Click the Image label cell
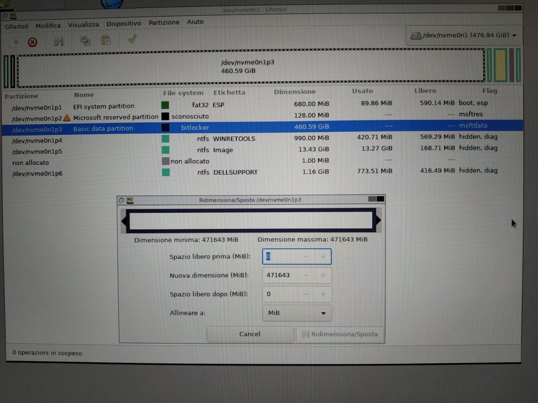 tap(223, 150)
